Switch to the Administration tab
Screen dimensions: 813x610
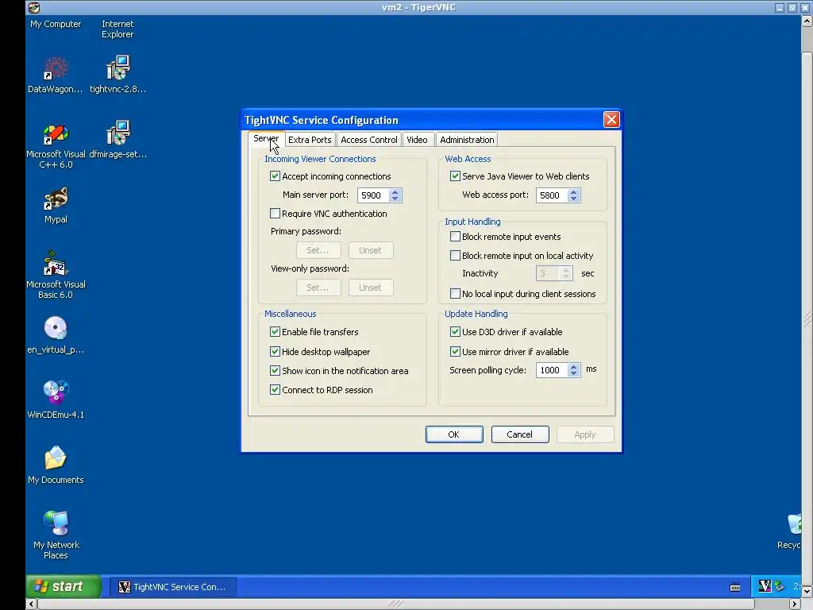pyautogui.click(x=467, y=140)
